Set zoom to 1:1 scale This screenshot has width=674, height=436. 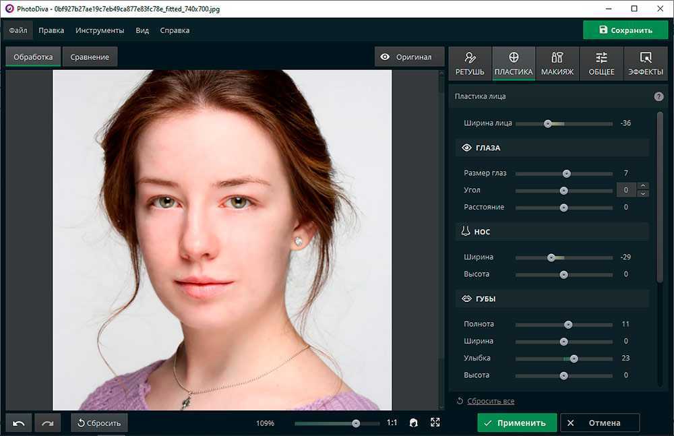pos(392,423)
